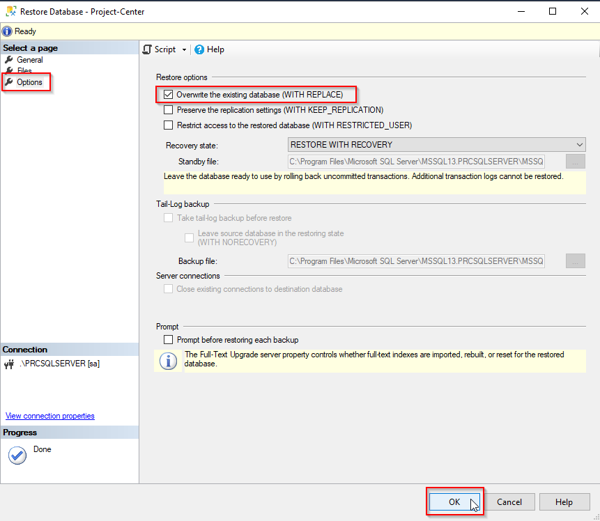The height and width of the screenshot is (521, 600).
Task: Open the Script dropdown arrow
Action: coord(185,50)
